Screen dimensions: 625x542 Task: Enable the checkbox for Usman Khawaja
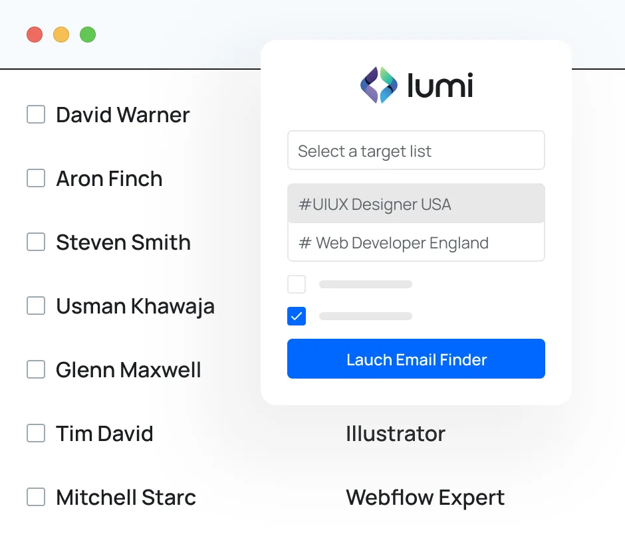point(36,306)
